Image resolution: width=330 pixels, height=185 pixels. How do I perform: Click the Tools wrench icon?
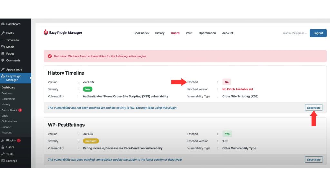(3, 154)
